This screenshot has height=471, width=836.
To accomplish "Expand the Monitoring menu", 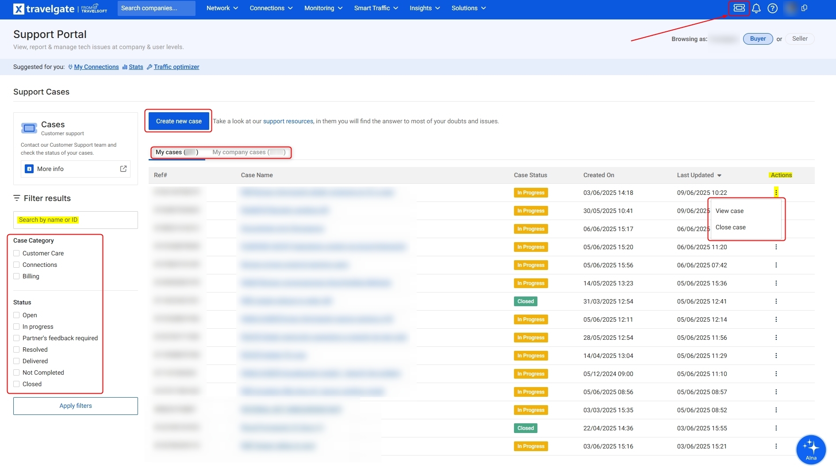I will (x=323, y=8).
